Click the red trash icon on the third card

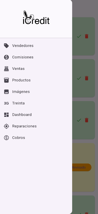[x=87, y=120]
